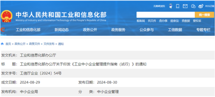The image size is (215, 97).
Task: Open the 政务公开 navigation menu
Action: [x=90, y=30]
